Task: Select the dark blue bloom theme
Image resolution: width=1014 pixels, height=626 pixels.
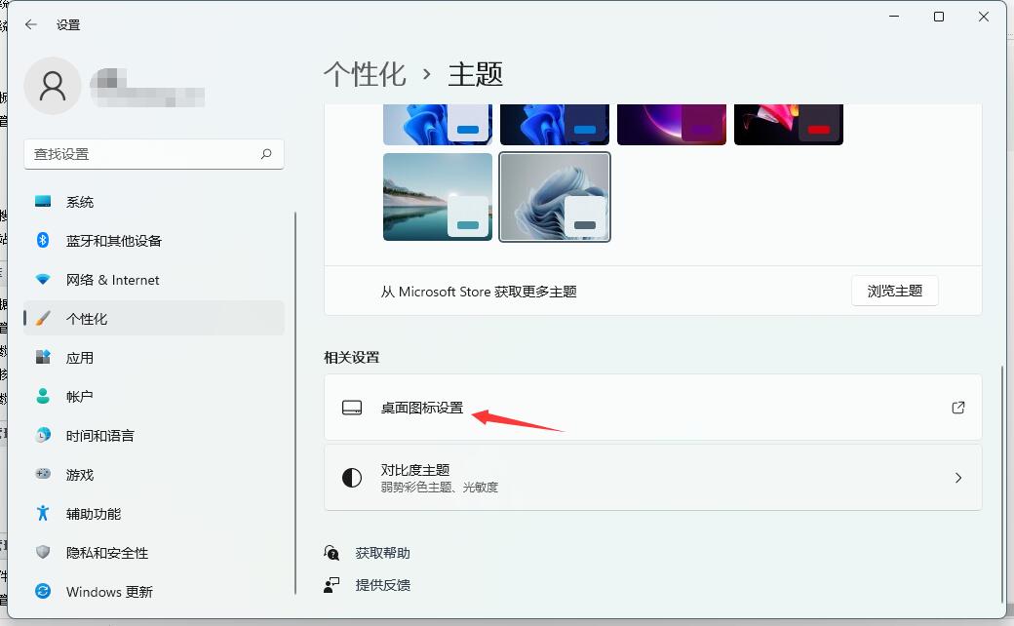Action: pos(555,124)
